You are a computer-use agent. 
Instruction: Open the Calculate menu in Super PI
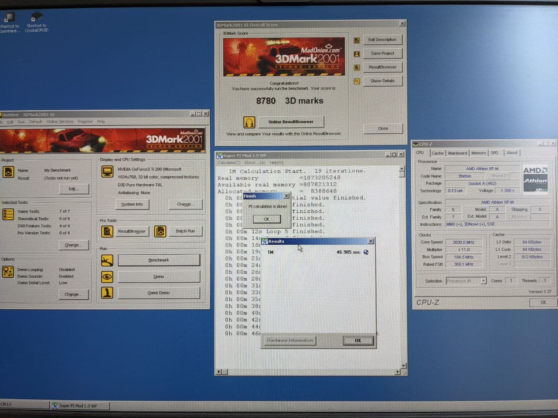coord(229,163)
